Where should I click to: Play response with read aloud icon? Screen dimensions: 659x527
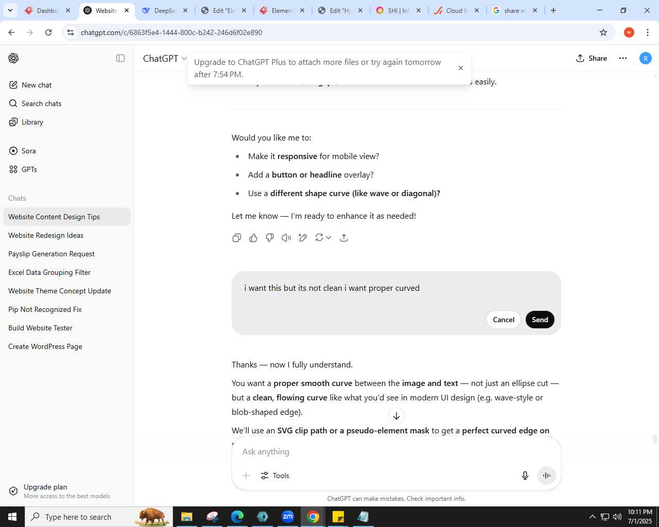286,238
